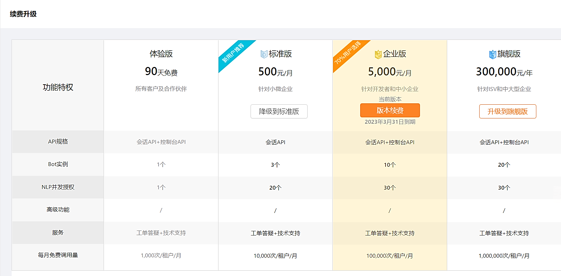Click the 300,000元/年 price
Image resolution: width=561 pixels, height=276 pixels.
pyautogui.click(x=504, y=72)
